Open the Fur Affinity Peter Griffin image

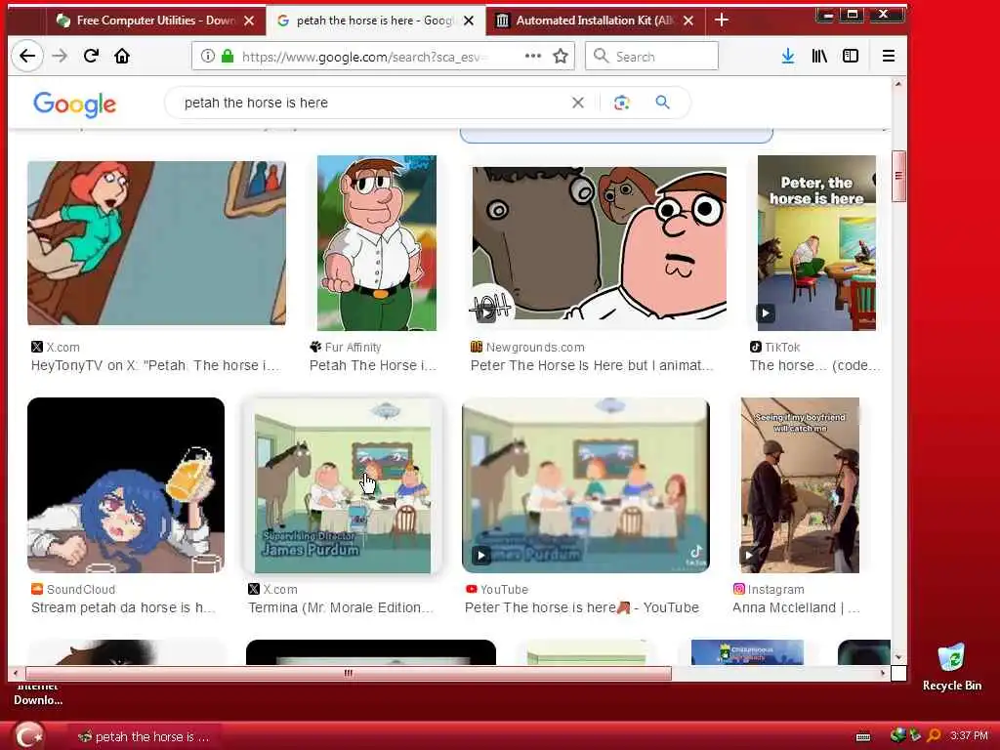pos(377,243)
